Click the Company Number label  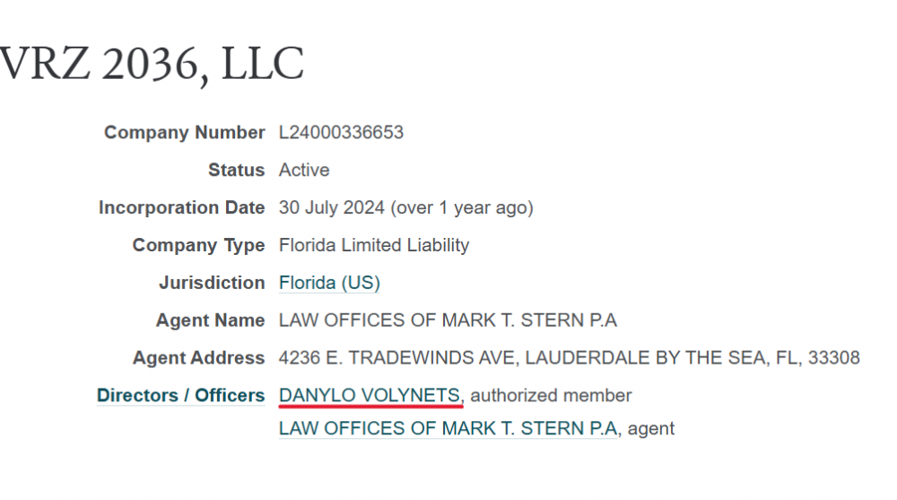point(184,133)
